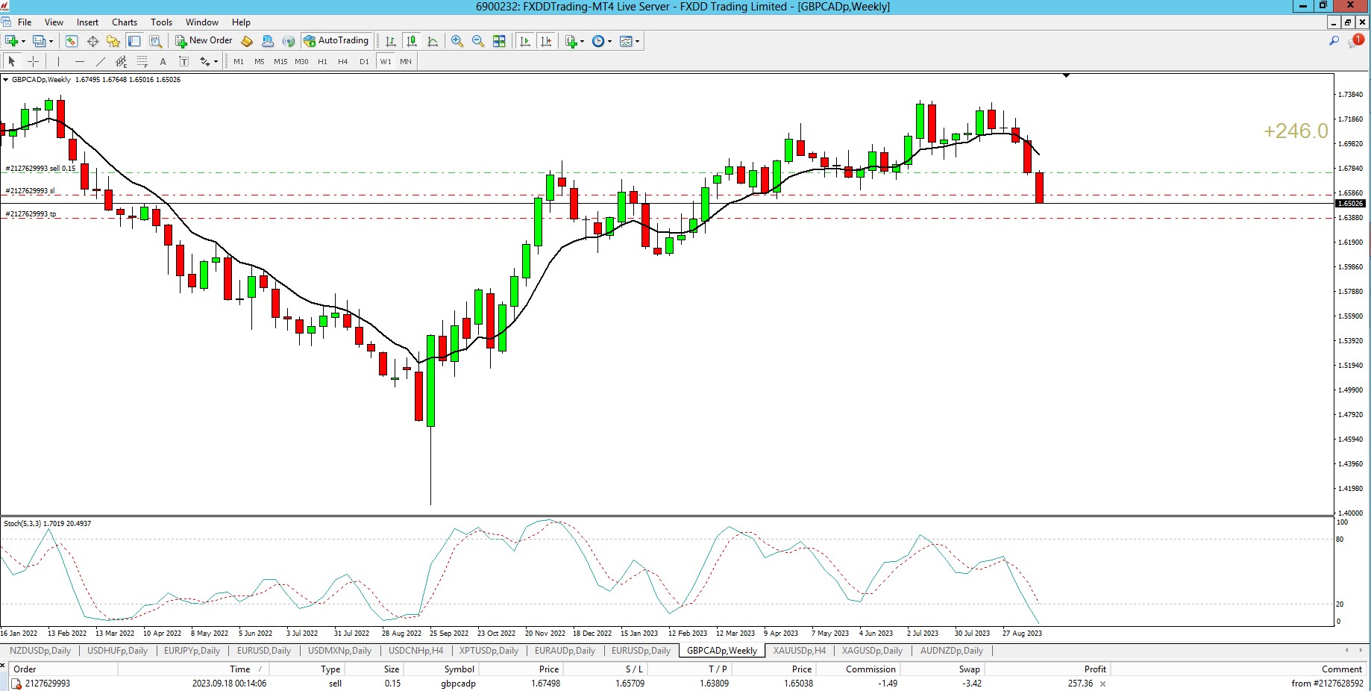Expand the Periodicity clock dropdown arrow

coord(609,41)
